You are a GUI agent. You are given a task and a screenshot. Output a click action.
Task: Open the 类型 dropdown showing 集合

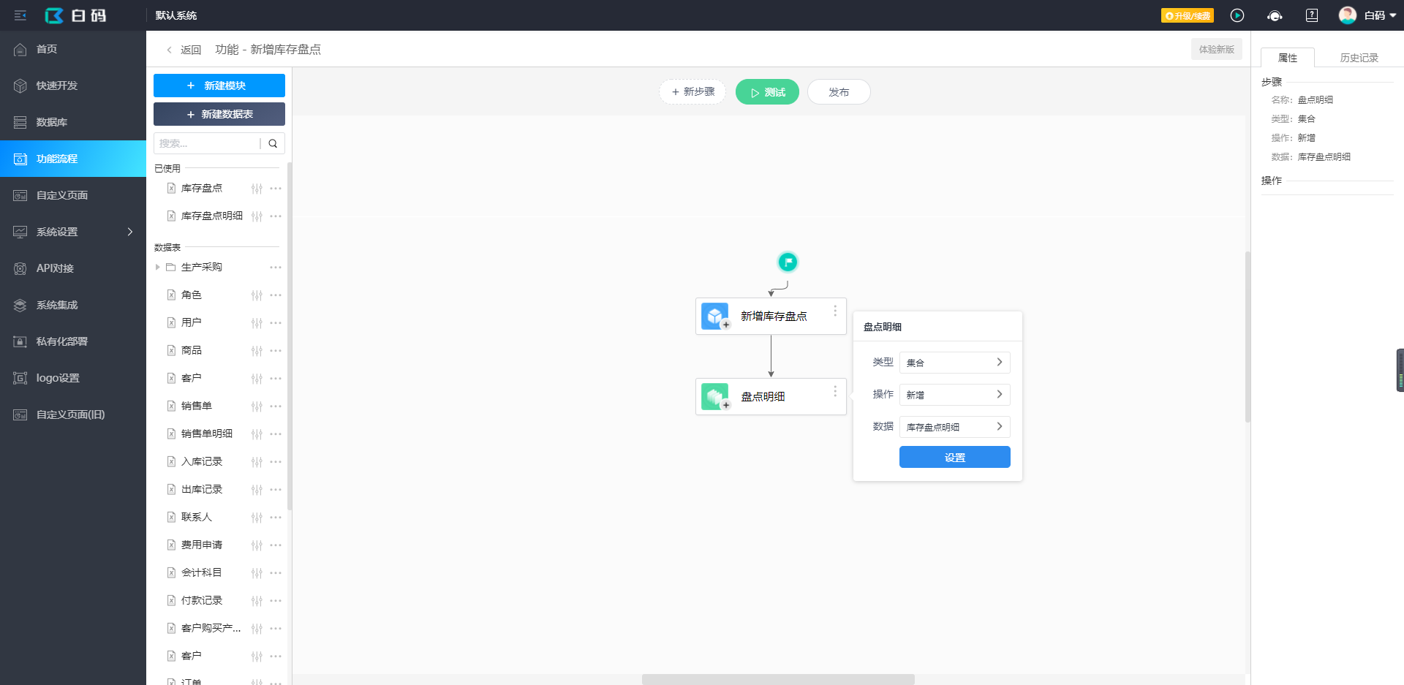954,363
